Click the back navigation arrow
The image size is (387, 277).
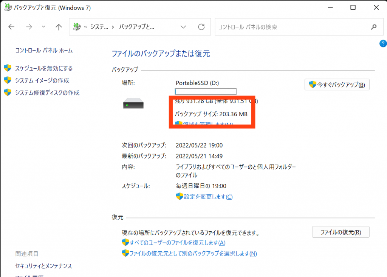pos(11,27)
